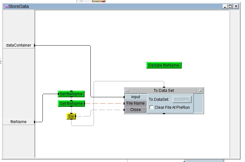The width and height of the screenshot is (245, 162).
Task: Select the fileName input terminal
Action: click(x=19, y=122)
